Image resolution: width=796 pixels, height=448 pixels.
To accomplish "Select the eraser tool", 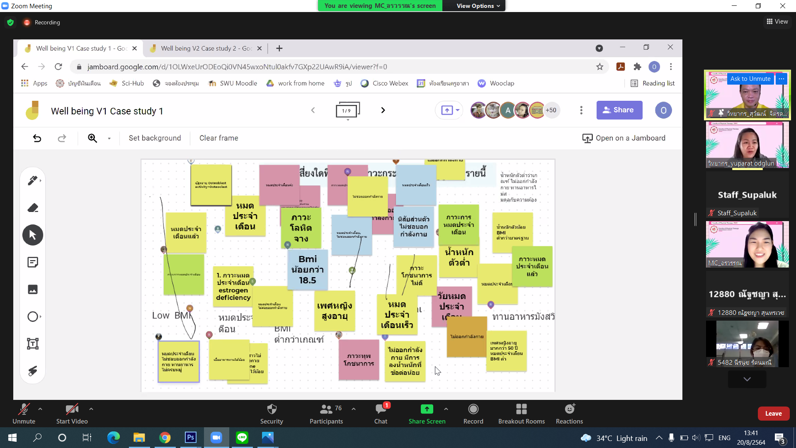I will pyautogui.click(x=33, y=208).
